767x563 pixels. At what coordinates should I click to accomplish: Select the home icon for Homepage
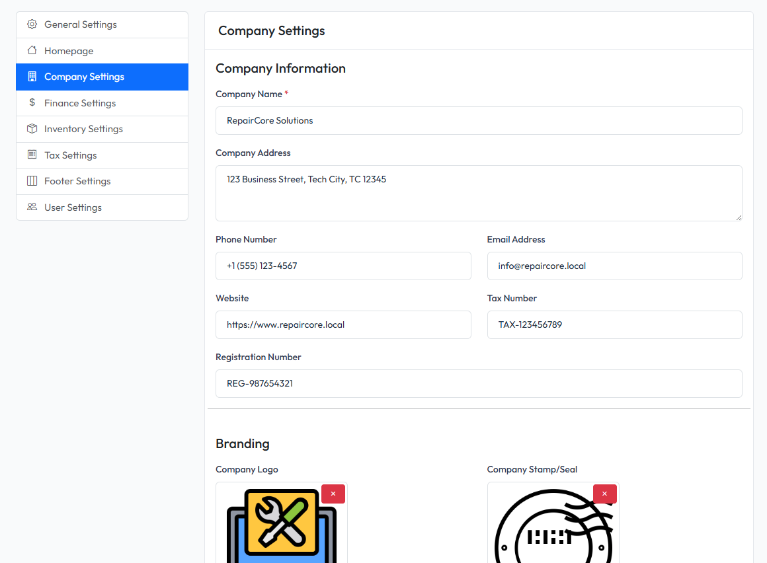[31, 50]
